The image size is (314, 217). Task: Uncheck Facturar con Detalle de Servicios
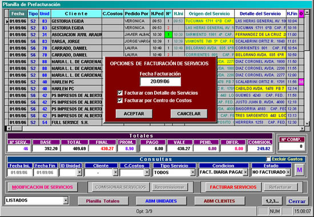(120, 93)
